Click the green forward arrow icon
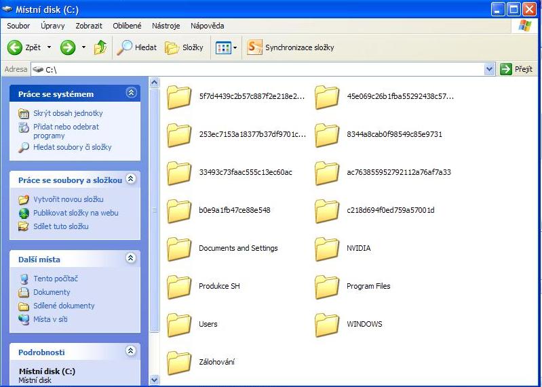The image size is (542, 387). 68,47
